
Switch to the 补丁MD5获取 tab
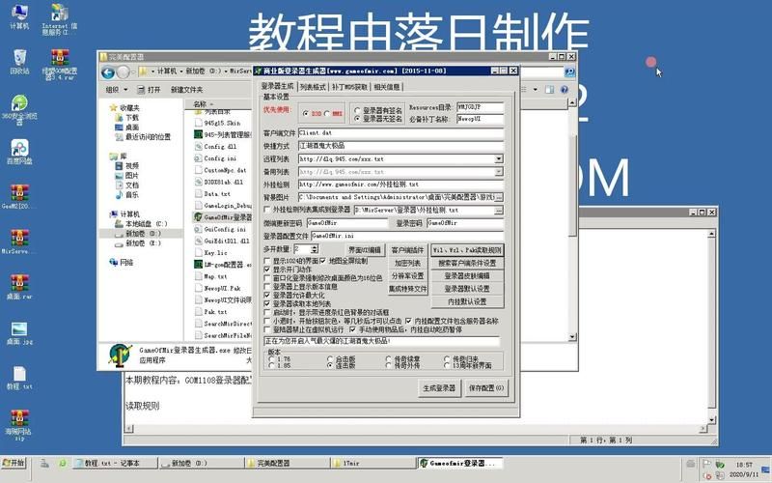pyautogui.click(x=349, y=87)
